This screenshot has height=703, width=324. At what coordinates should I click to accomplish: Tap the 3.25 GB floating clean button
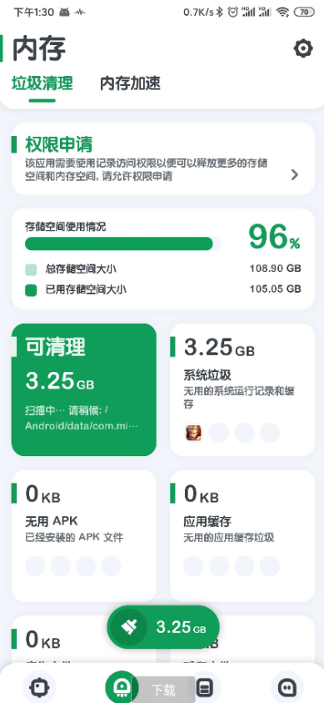coord(163,627)
